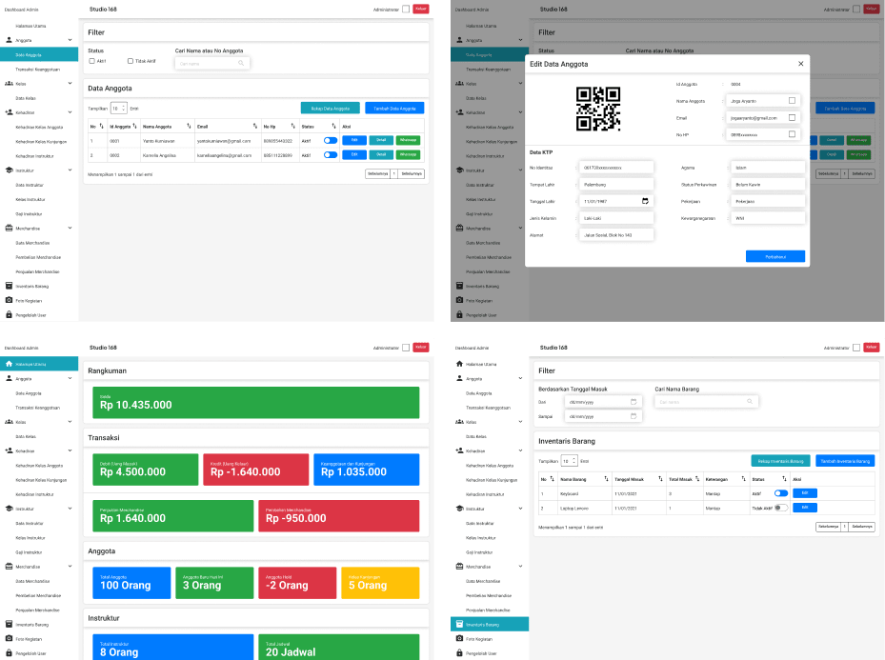Click the QR code in Edit Data Anggota
The height and width of the screenshot is (660, 885).
(600, 109)
